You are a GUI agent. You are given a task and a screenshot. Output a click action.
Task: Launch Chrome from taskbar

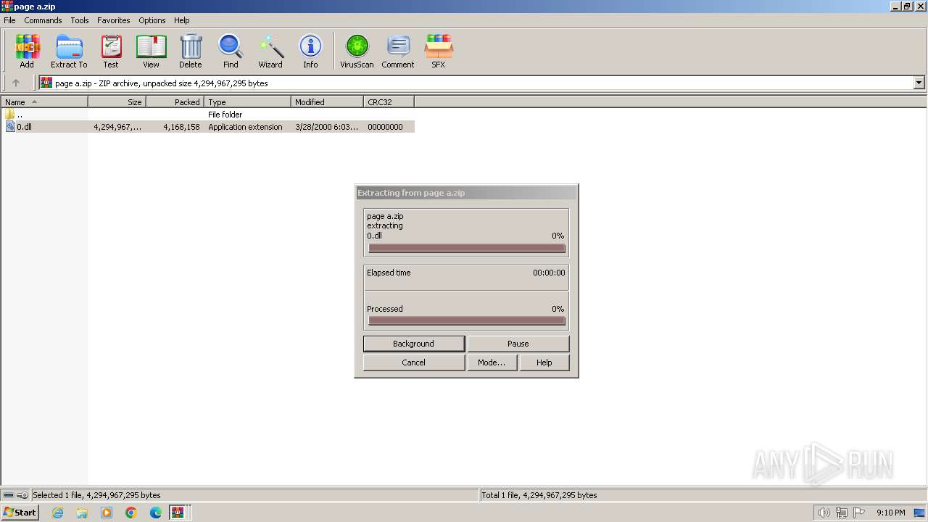point(131,513)
